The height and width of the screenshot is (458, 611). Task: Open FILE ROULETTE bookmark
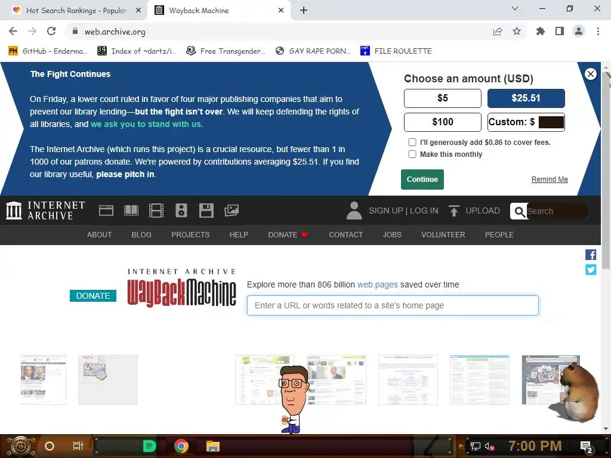point(396,51)
